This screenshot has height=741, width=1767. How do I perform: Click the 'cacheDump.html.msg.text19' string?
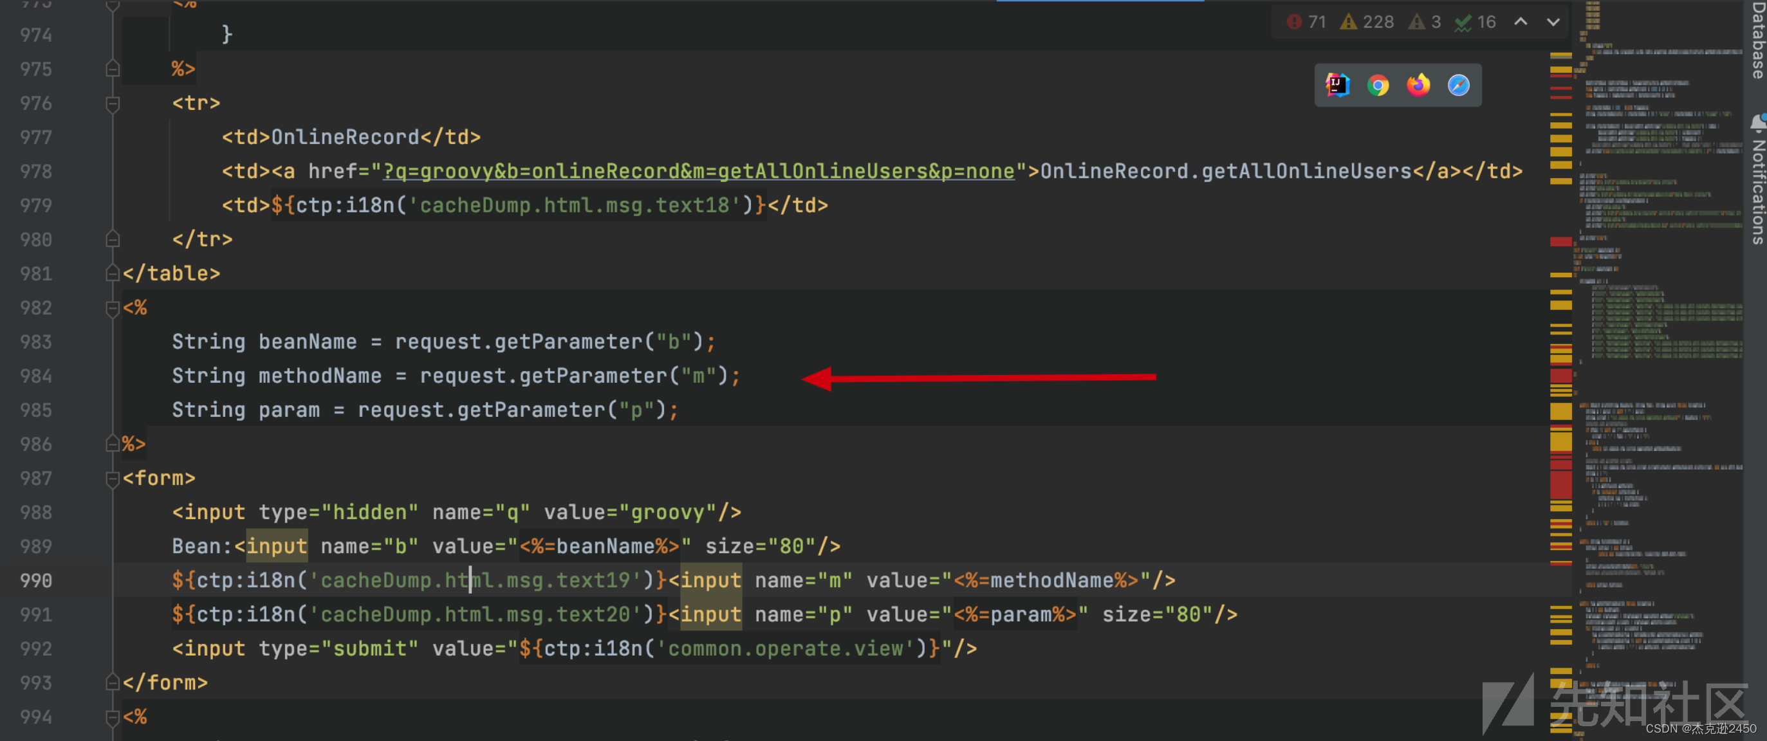pyautogui.click(x=476, y=581)
